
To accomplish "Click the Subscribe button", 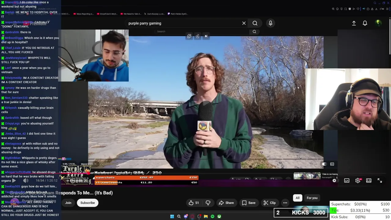I will (88, 203).
